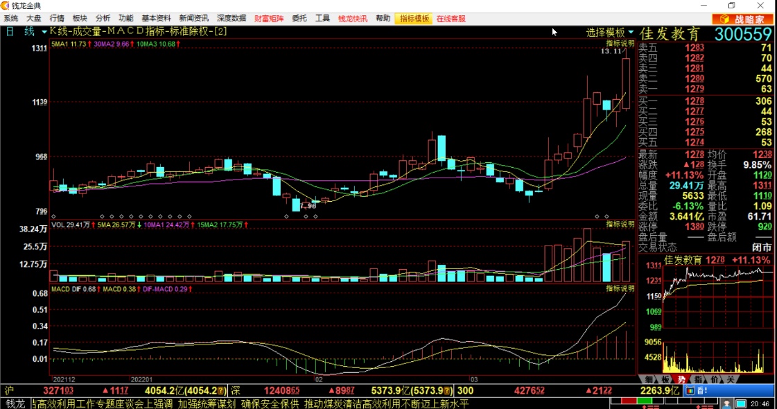Click the 买一 1278 bid row
This screenshot has height=409, width=777.
[705, 101]
